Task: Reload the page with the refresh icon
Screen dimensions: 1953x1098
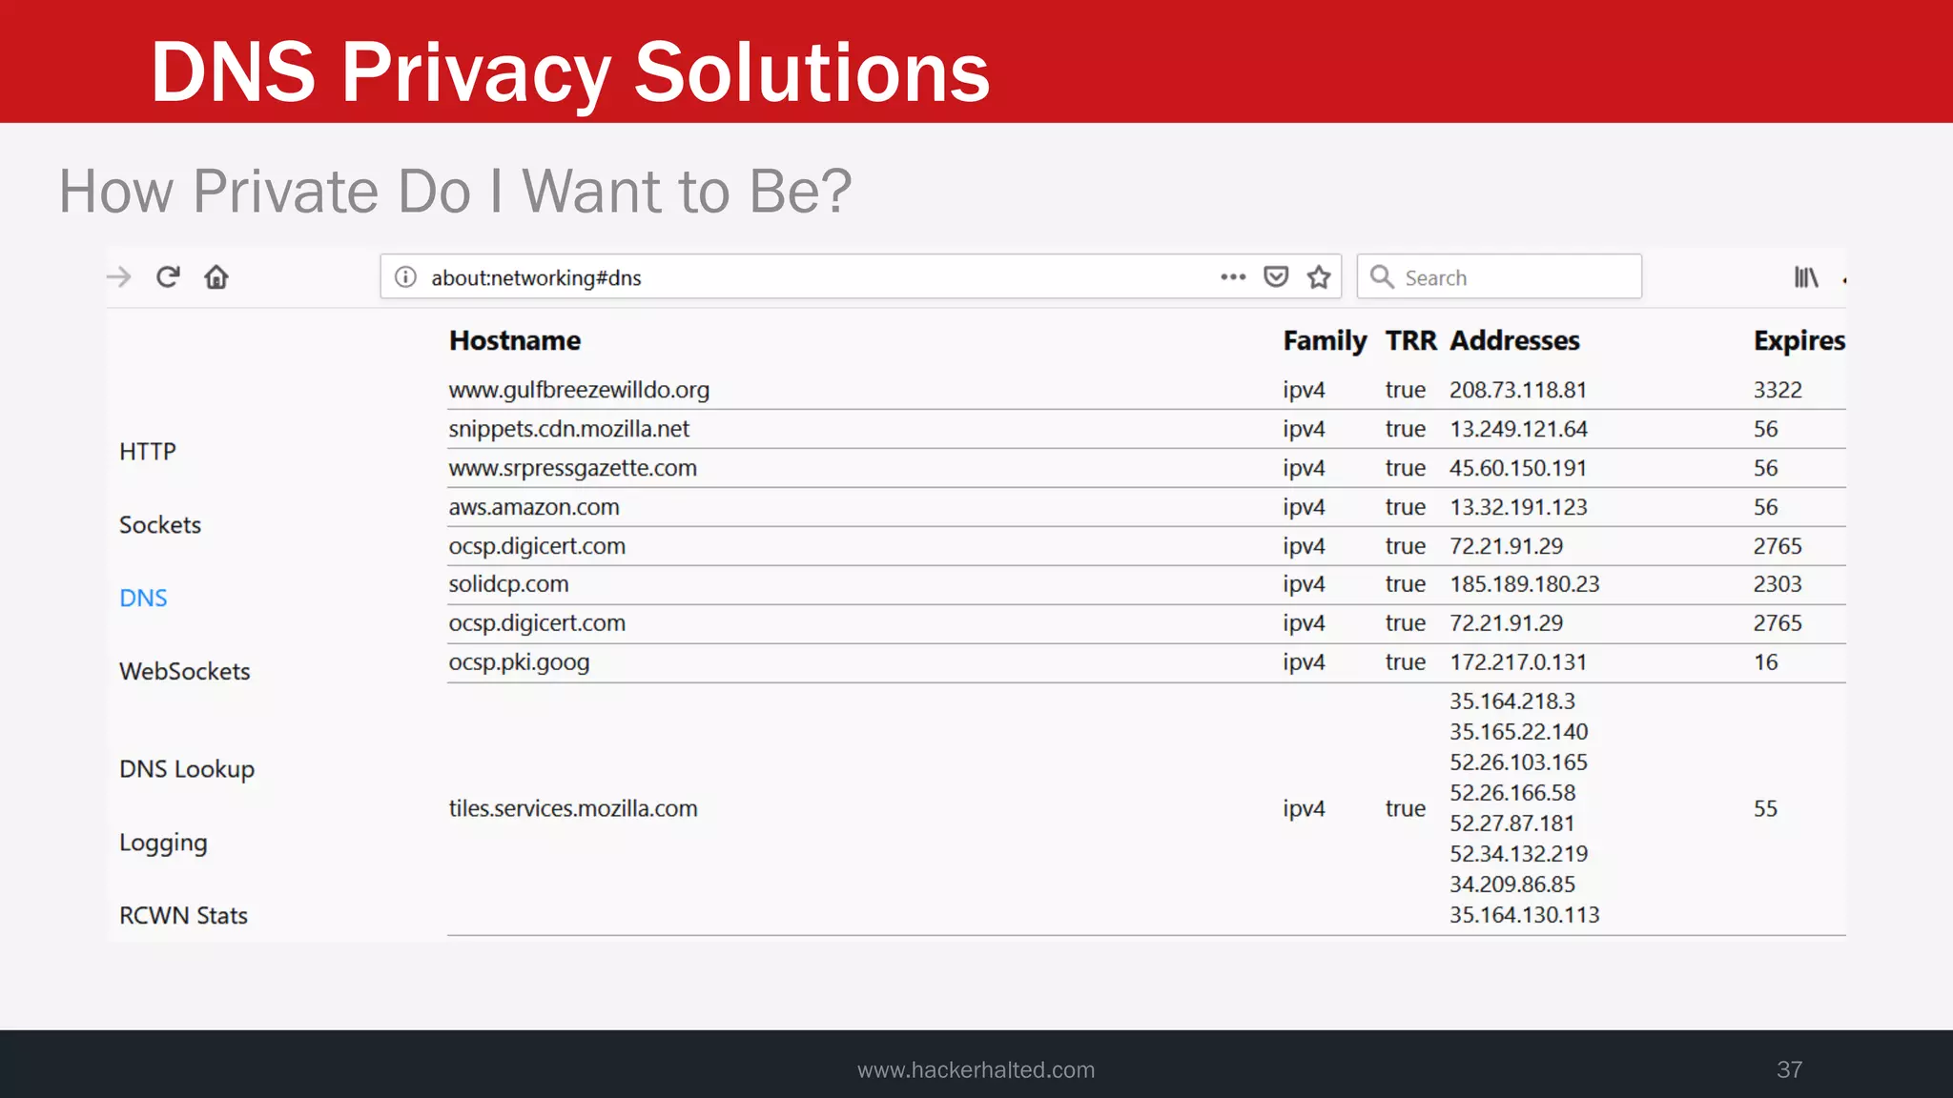Action: point(168,276)
